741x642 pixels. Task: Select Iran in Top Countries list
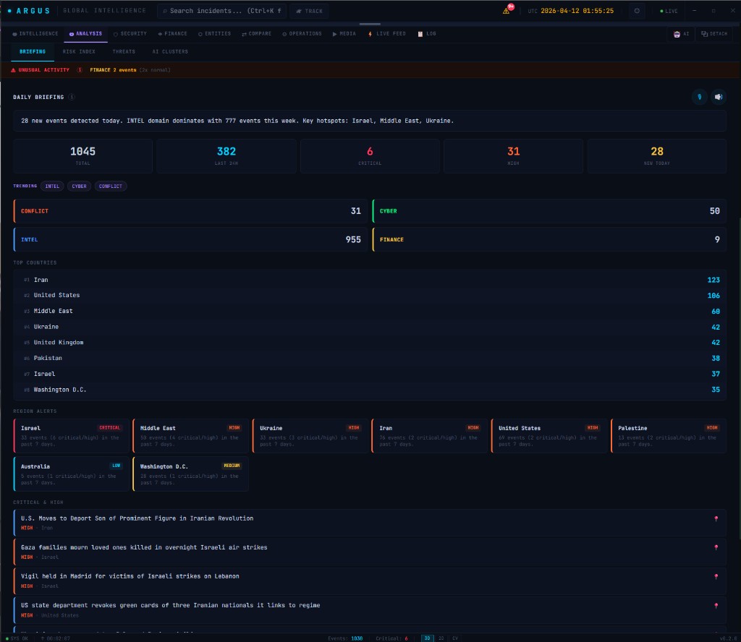click(x=370, y=280)
